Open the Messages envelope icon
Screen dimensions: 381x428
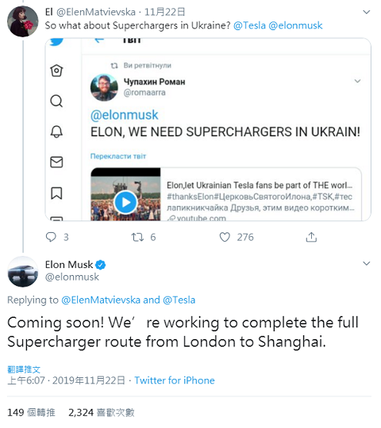(56, 162)
